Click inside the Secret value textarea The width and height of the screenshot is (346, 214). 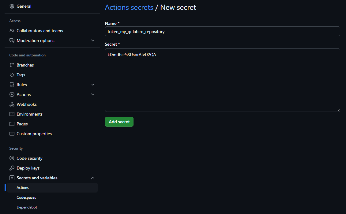point(222,80)
